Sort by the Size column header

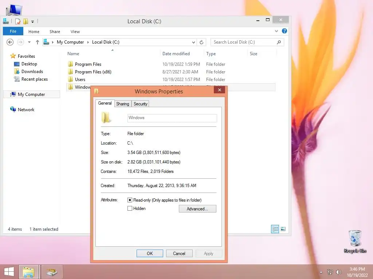tap(254, 54)
